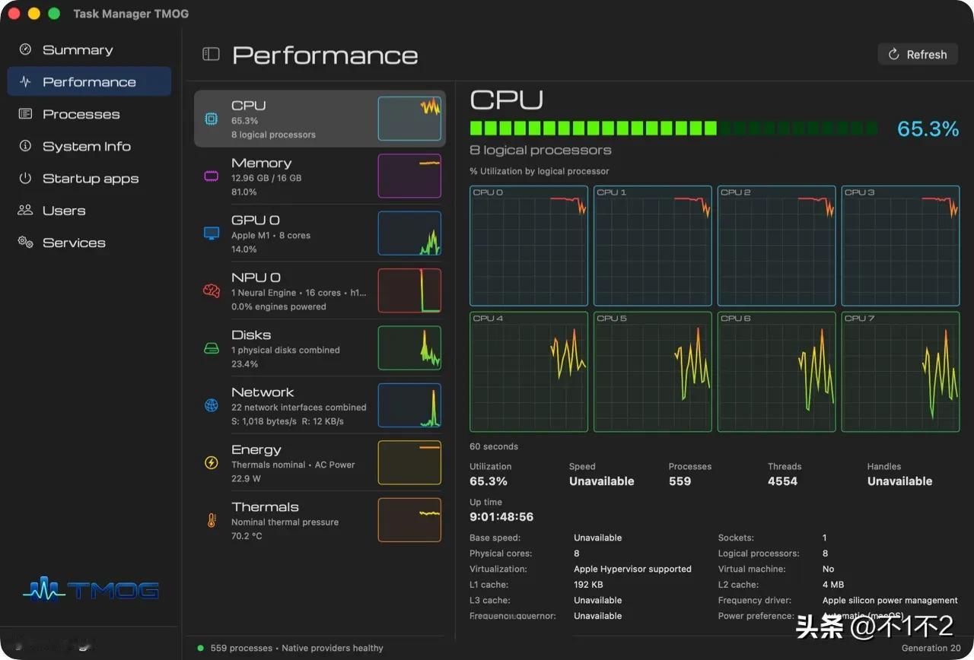Screen dimensions: 974x660
Task: Open Startup apps using the power icon
Action: (x=25, y=178)
